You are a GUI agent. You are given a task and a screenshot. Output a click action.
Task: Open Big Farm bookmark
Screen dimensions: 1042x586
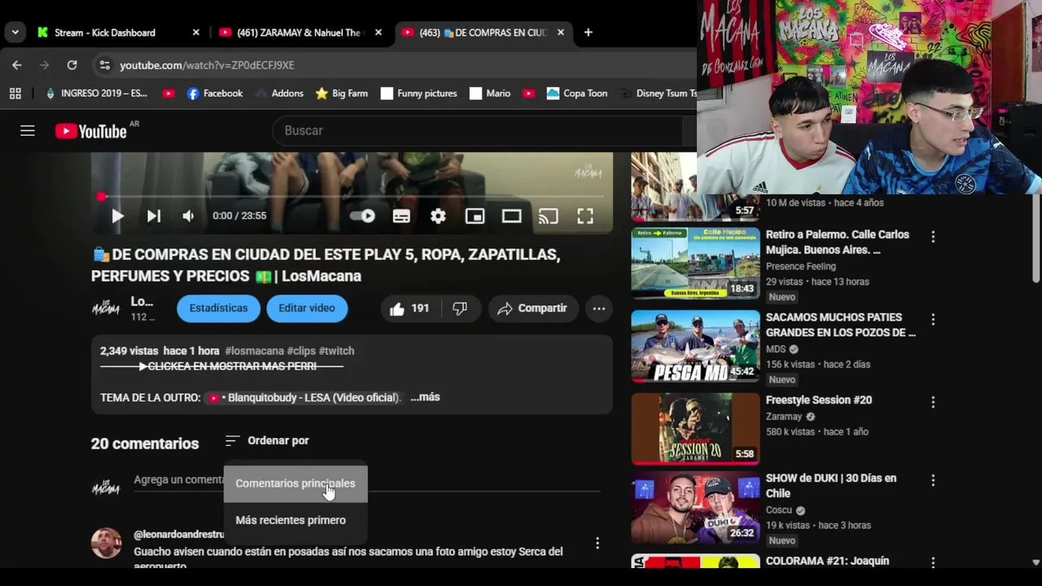(x=342, y=94)
